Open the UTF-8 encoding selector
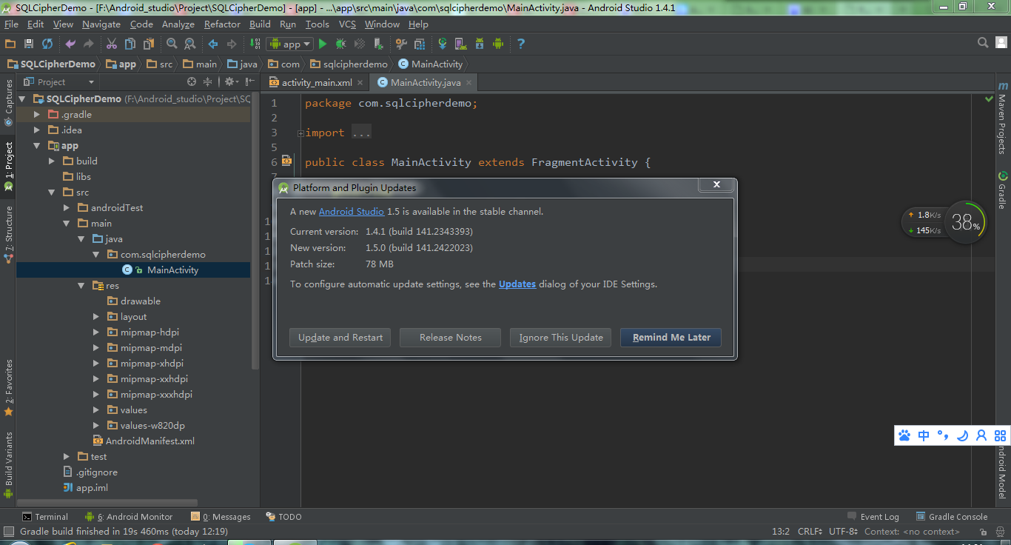Image resolution: width=1011 pixels, height=545 pixels. [x=844, y=531]
